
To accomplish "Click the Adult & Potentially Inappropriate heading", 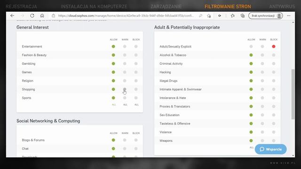I will [187, 27].
